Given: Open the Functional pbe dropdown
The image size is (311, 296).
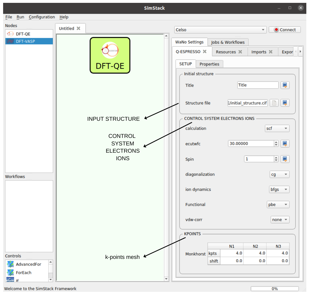Looking at the screenshot, I should click(x=278, y=204).
